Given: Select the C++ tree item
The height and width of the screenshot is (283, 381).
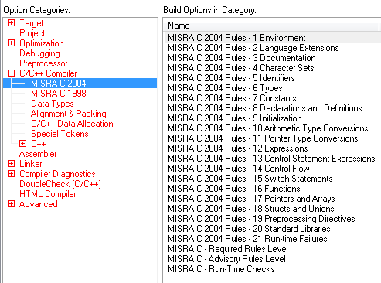Looking at the screenshot, I should [x=39, y=144].
